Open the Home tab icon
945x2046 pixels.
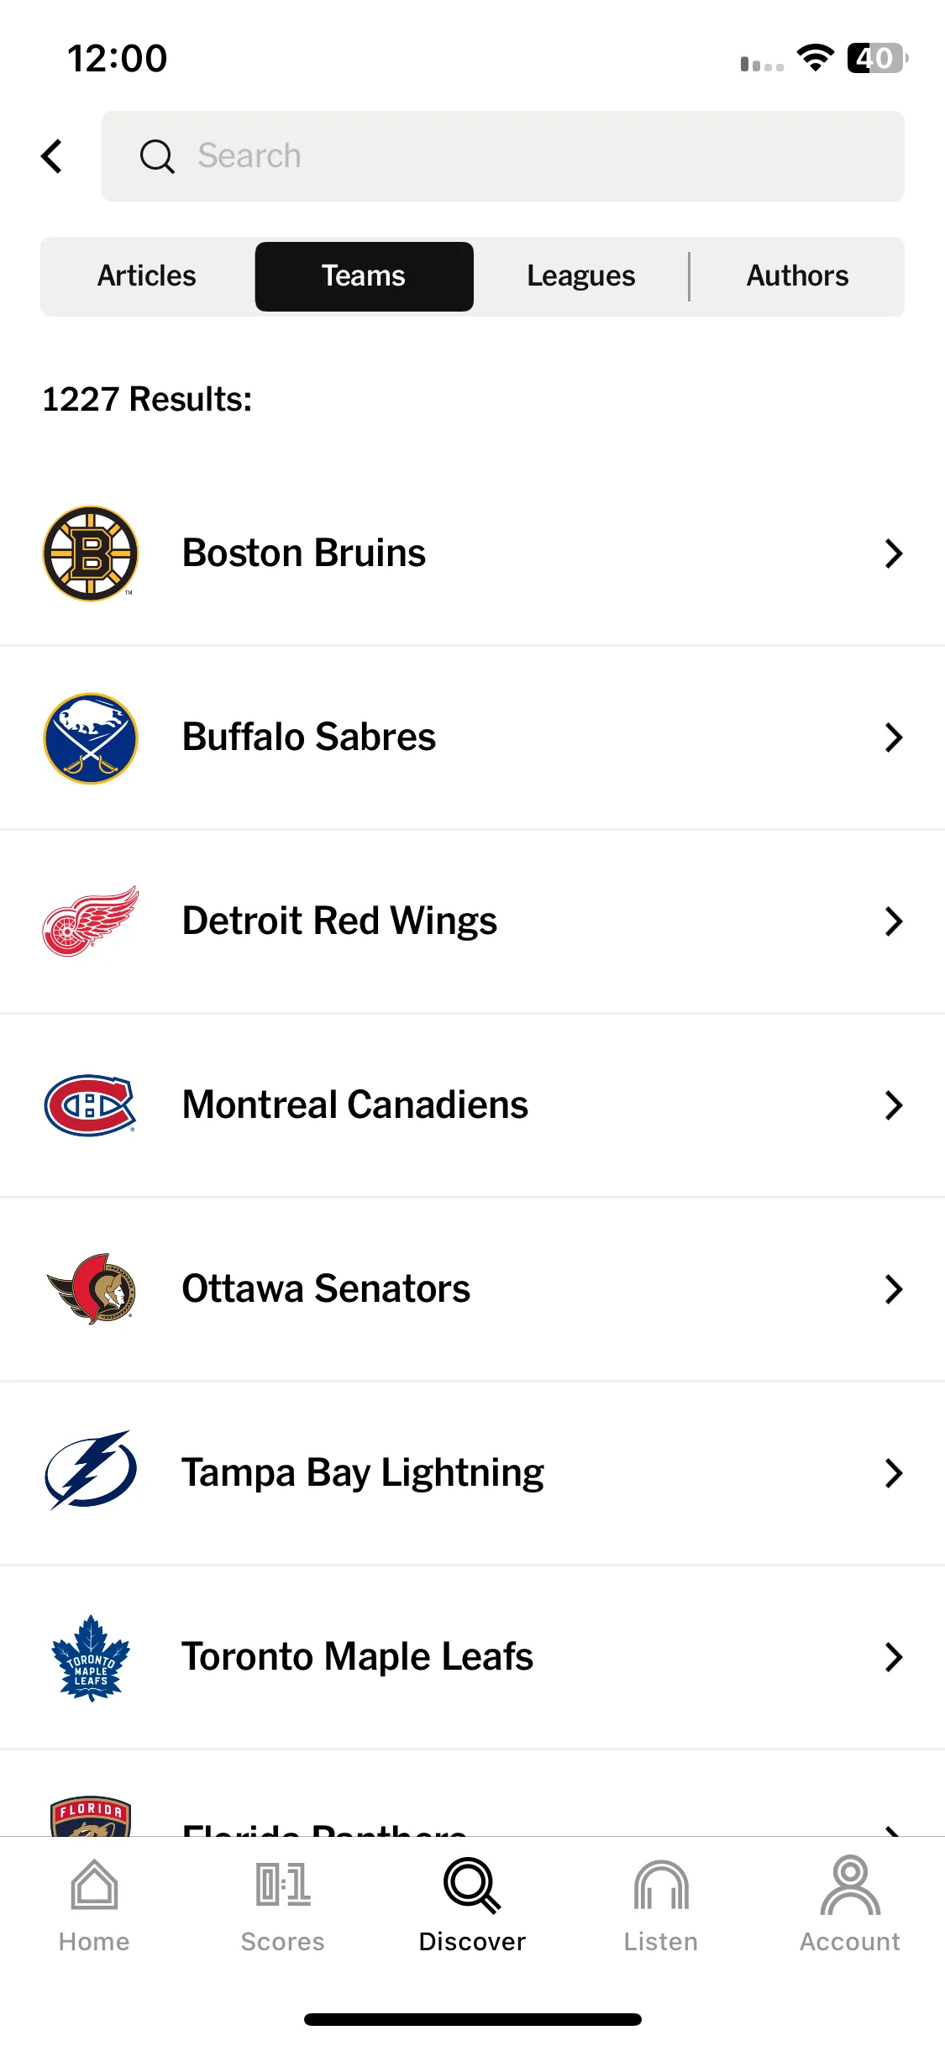[94, 1885]
